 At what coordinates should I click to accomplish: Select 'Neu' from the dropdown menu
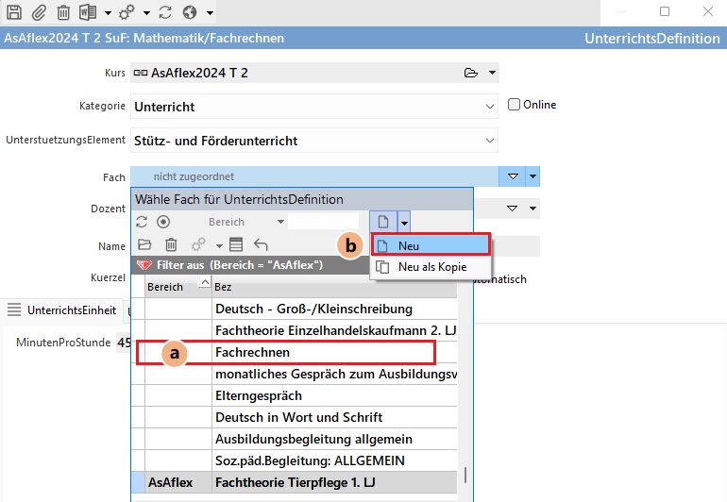point(431,245)
